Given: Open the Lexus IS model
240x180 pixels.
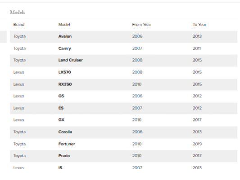Looking at the screenshot, I should click(60, 168).
